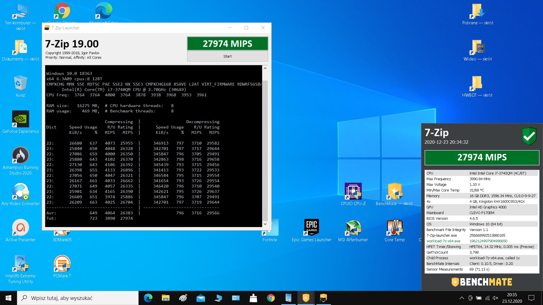Open the notification center icon
543x305 pixels.
(x=531, y=298)
